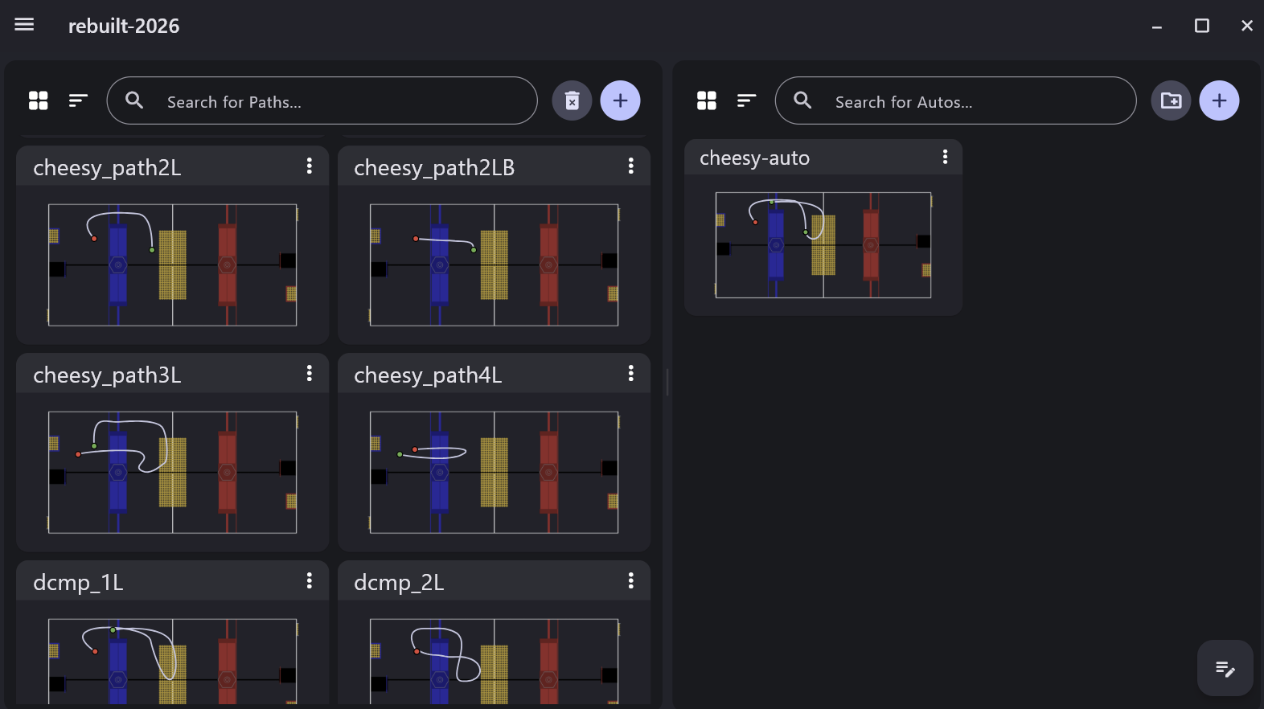Open options menu for cheesy-auto

(946, 158)
